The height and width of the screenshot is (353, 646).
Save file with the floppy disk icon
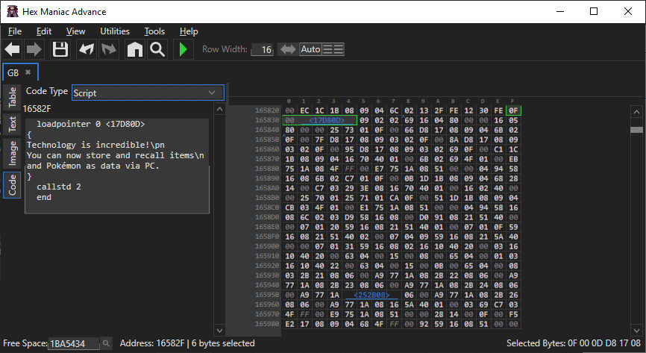[x=60, y=50]
